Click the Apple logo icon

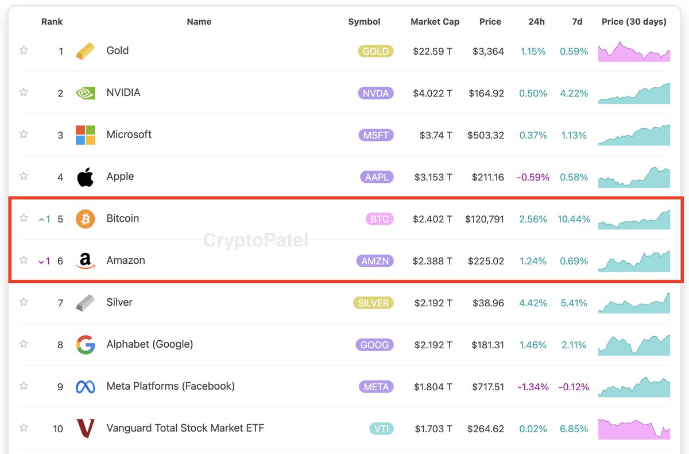point(86,177)
